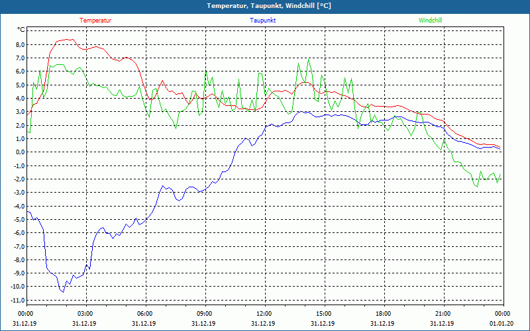
Task: Click the '8,0' y-axis value
Action: tap(21, 44)
